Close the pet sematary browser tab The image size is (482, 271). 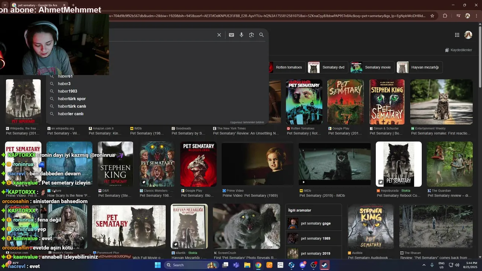coord(64,5)
